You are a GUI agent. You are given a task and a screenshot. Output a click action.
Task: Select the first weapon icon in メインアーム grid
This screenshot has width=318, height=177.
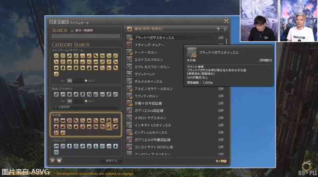click(x=56, y=55)
